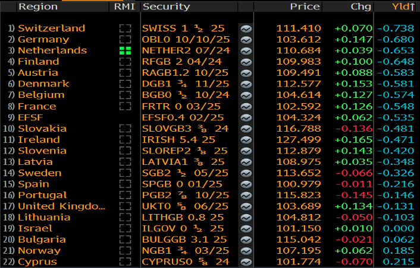Click yield -0.216 for Spain
This screenshot has width=420, height=268.
(x=396, y=184)
